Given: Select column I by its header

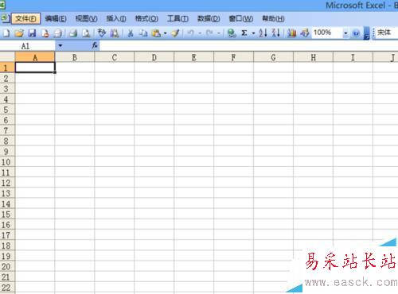Looking at the screenshot, I should pyautogui.click(x=353, y=57).
